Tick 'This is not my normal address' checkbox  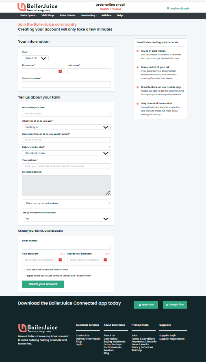[23, 204]
